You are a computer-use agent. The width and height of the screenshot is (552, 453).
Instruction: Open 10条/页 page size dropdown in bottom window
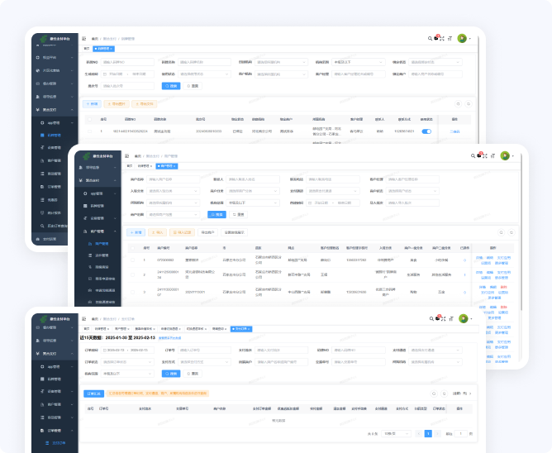(397, 434)
